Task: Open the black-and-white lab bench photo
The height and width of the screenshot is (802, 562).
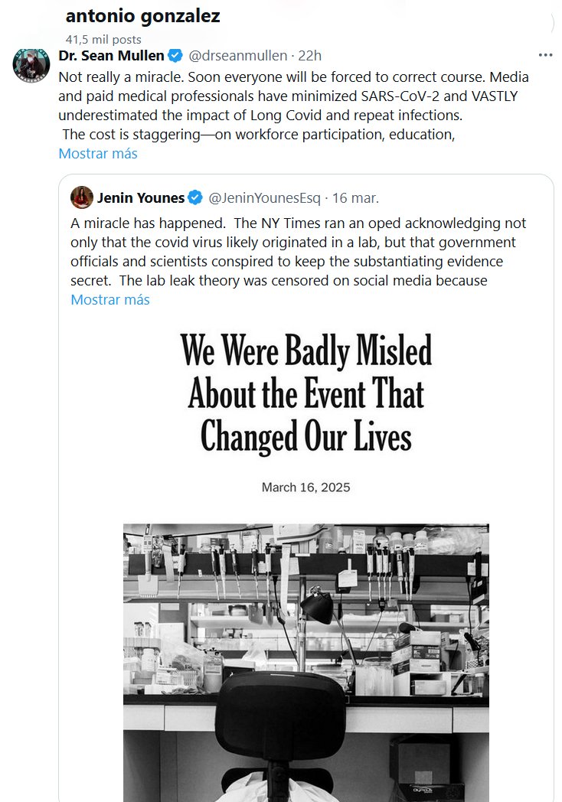Action: click(x=306, y=658)
